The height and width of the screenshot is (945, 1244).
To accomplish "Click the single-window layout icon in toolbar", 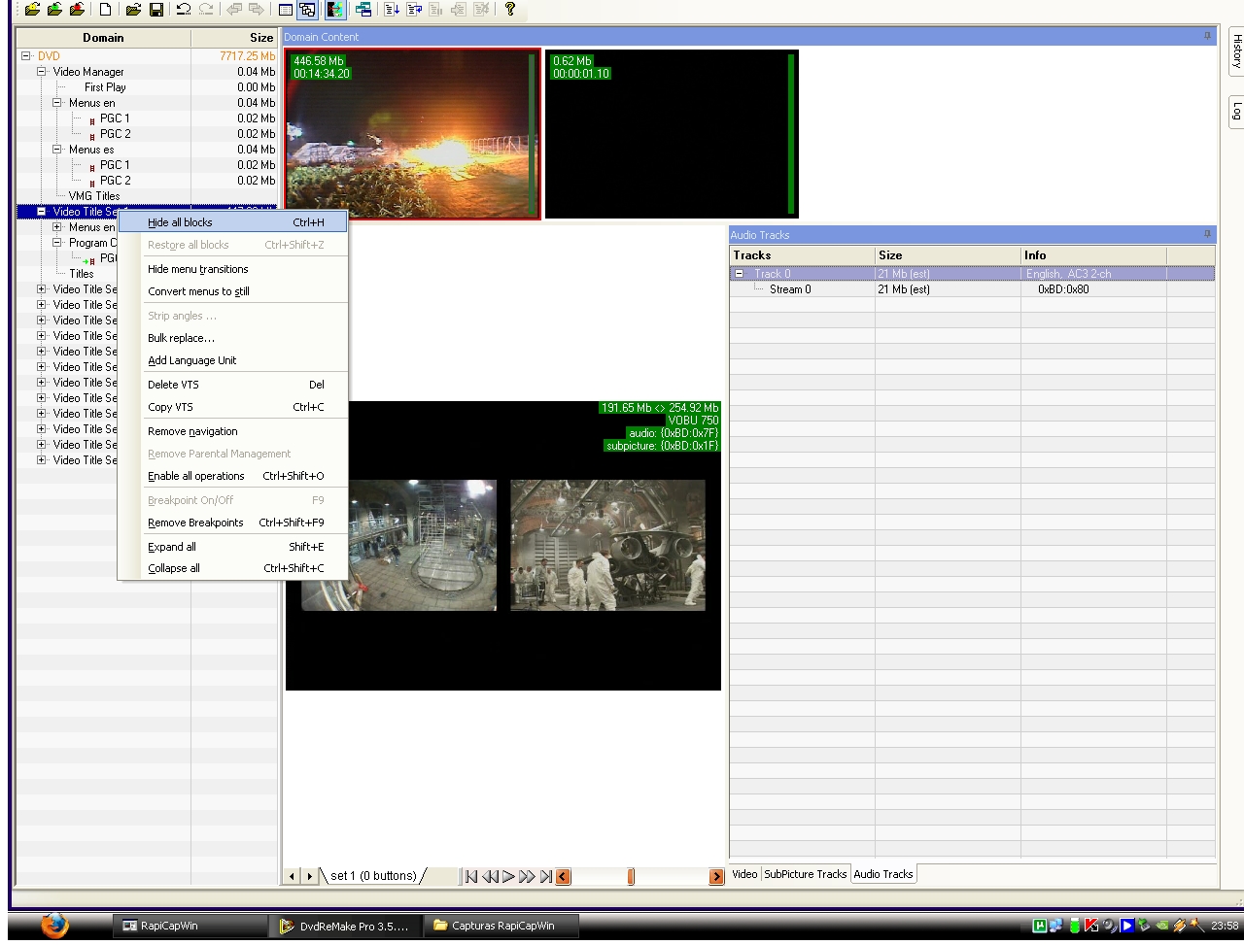I will tap(285, 10).
